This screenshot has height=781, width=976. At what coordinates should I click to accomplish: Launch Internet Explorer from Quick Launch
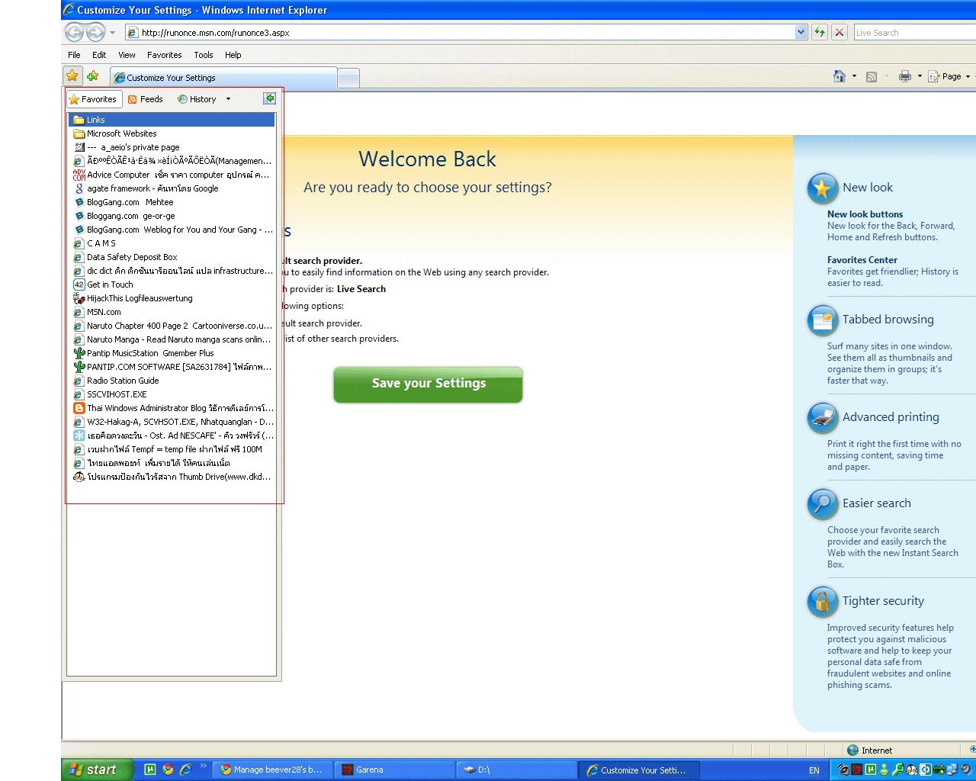185,770
